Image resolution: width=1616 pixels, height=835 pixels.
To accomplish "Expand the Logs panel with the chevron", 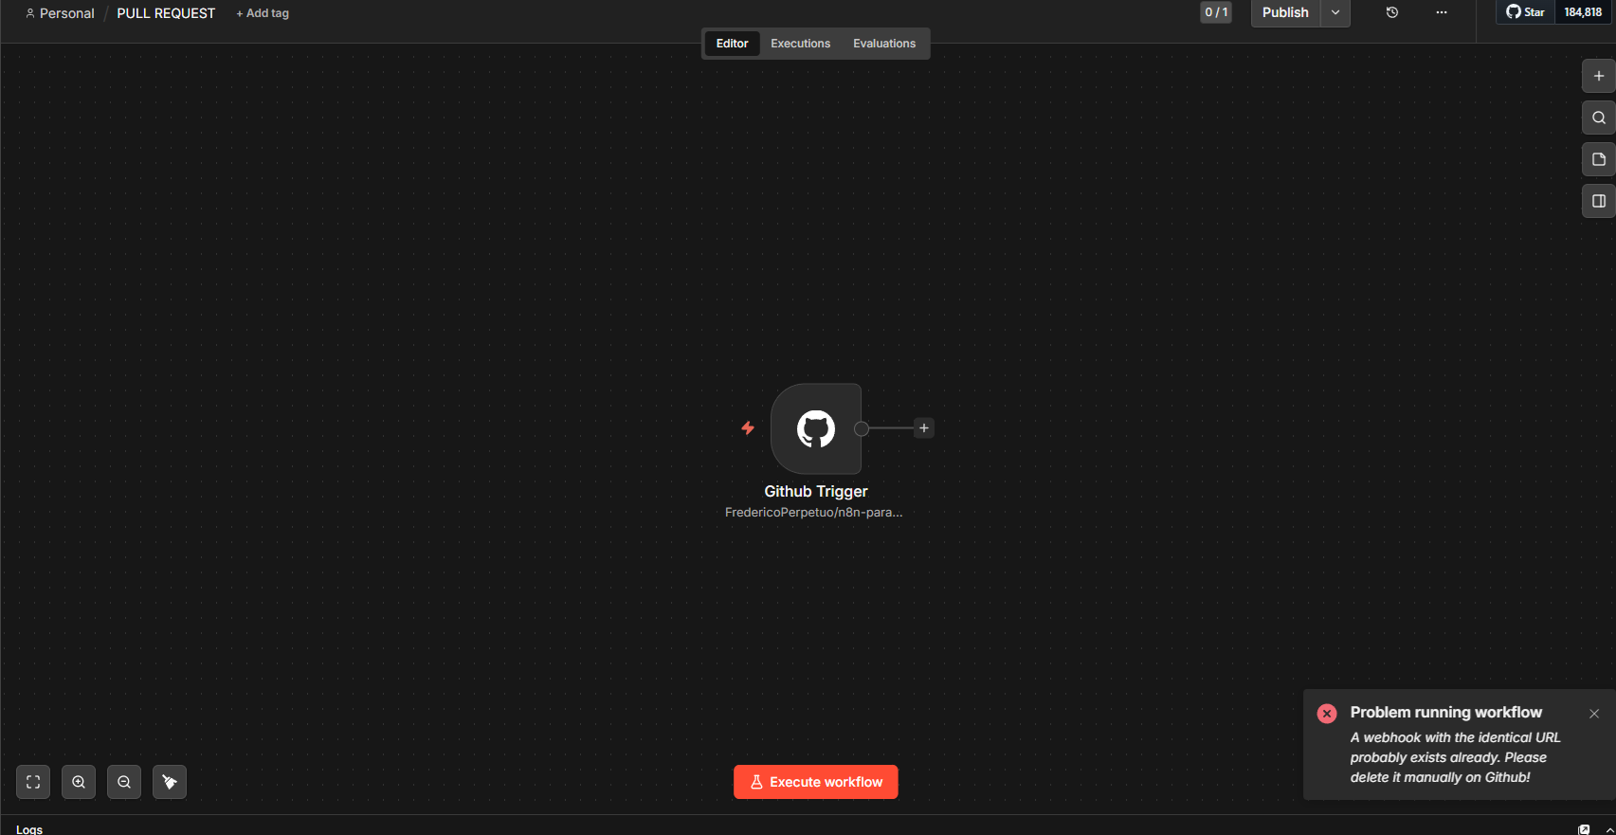I will [1609, 829].
